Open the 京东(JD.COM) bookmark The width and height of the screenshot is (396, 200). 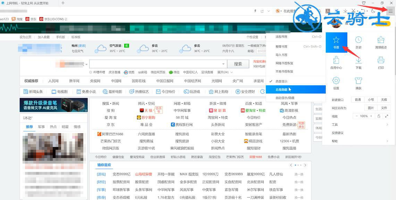coord(53,19)
